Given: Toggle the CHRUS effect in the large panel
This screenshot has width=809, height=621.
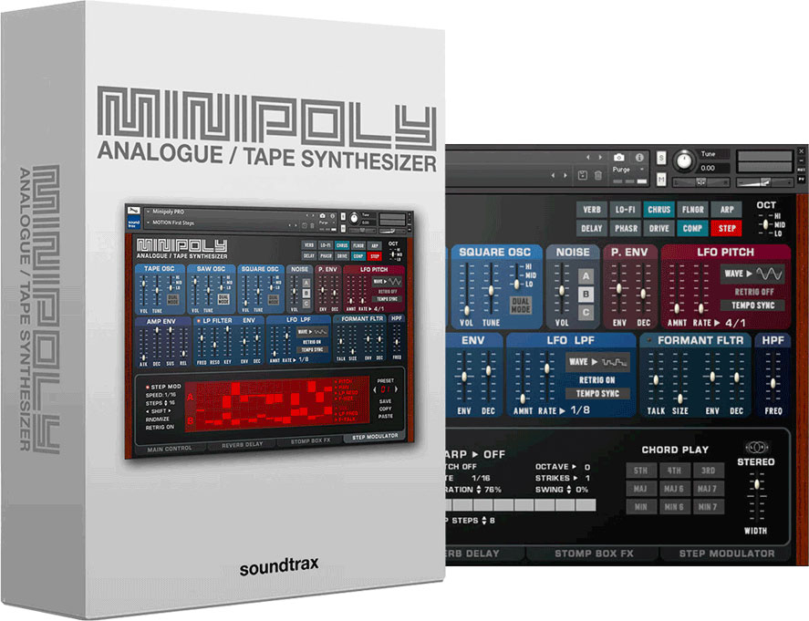Looking at the screenshot, I should [658, 209].
